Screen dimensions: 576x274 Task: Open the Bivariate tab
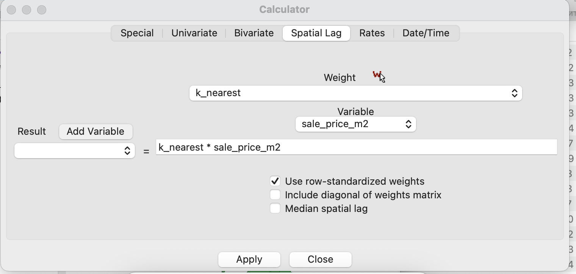coord(254,33)
